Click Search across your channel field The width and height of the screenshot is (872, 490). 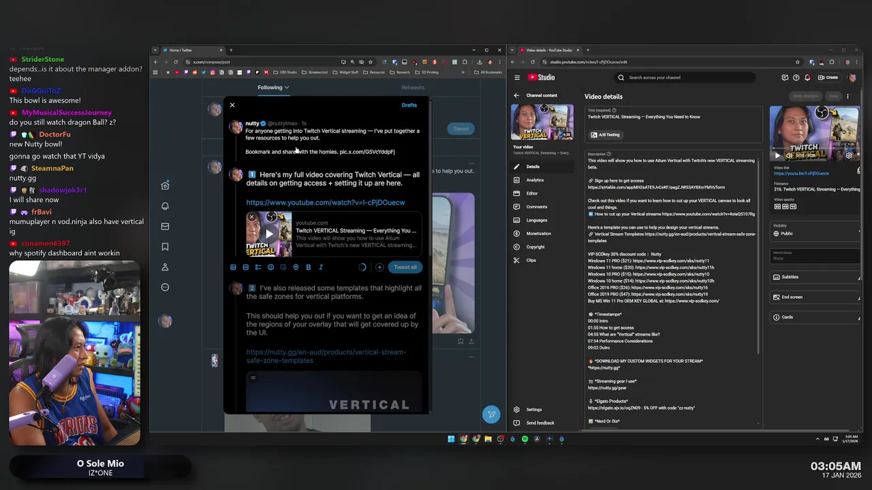(684, 78)
